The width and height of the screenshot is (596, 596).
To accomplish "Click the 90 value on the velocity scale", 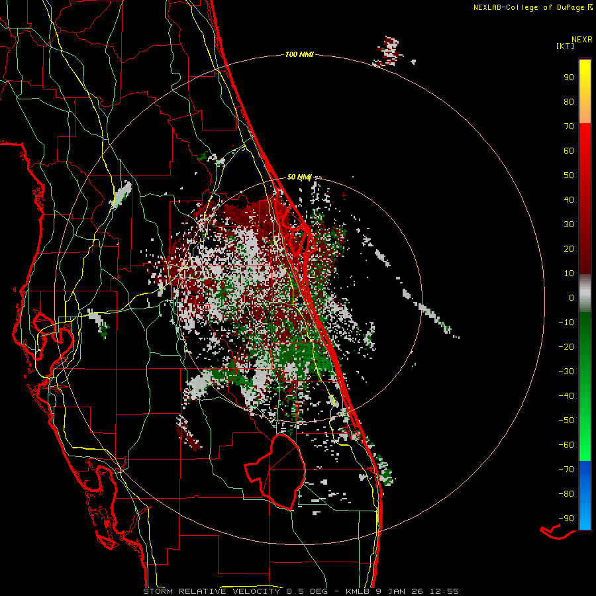I will 569,77.
